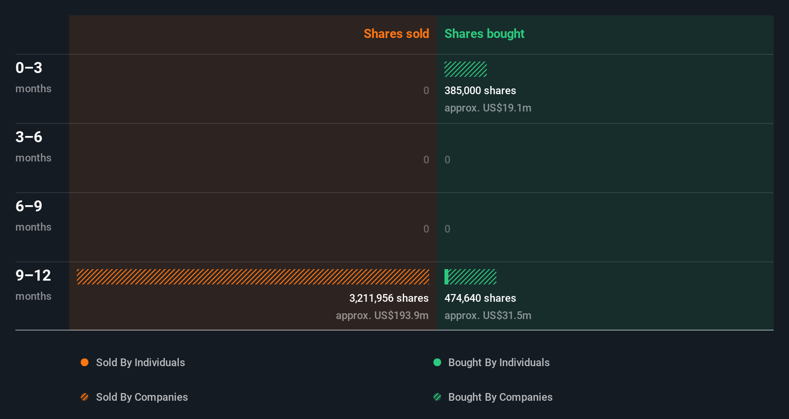Select the 474,640 shares value
Screen dimensions: 789x419
(480, 298)
